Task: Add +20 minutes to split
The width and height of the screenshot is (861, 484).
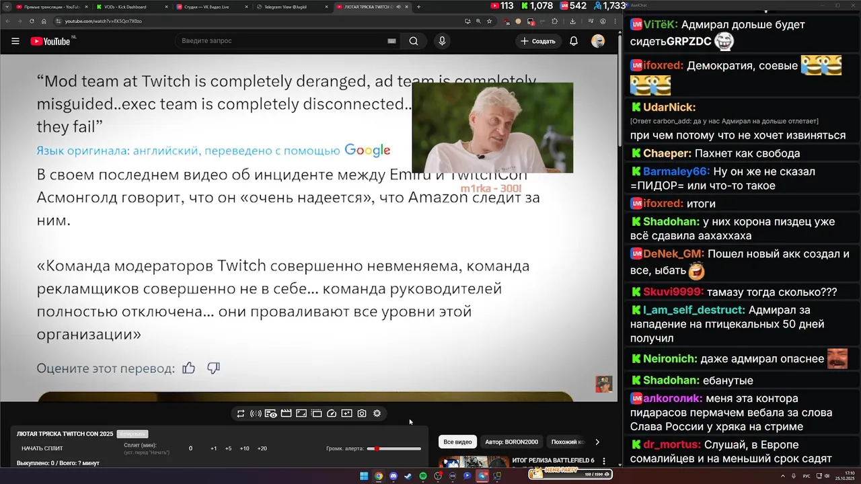Action: [262, 448]
